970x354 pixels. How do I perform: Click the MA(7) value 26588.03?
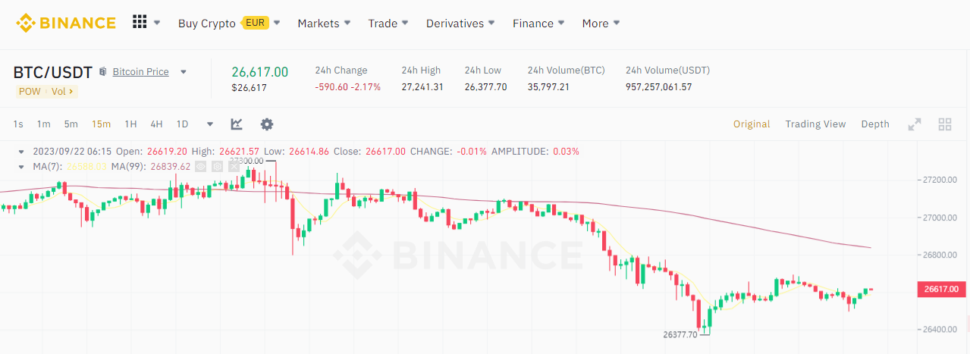86,166
